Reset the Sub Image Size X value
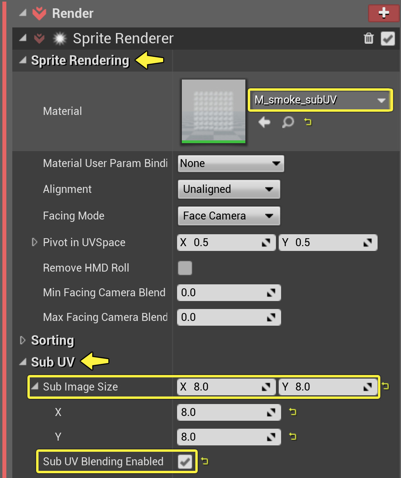The image size is (401, 478). click(293, 412)
